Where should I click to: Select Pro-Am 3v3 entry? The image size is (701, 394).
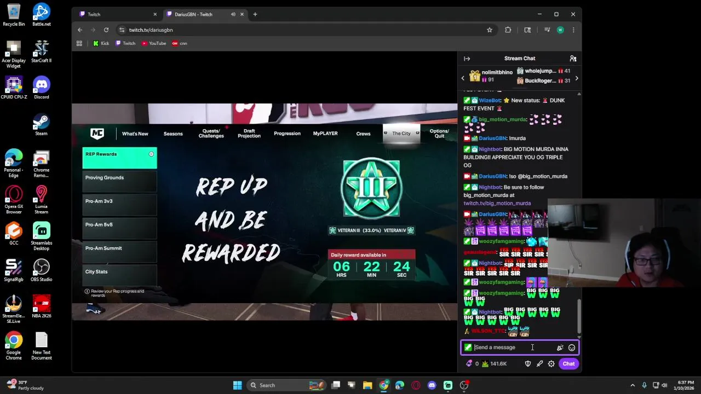pos(119,205)
